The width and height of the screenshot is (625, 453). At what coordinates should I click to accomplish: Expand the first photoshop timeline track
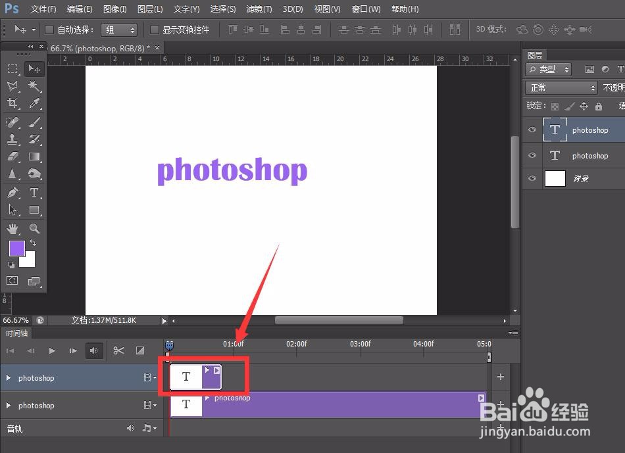[9, 377]
